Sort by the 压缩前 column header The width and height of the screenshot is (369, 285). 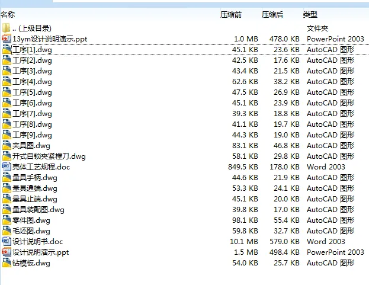231,15
